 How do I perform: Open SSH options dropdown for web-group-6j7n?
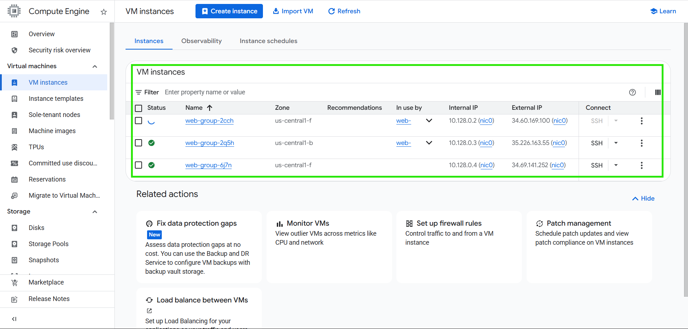tap(616, 165)
